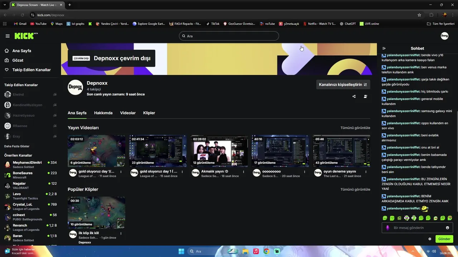
Task: Open the 02:03:12 gold oluyoruz video thumbnail
Action: coord(97,151)
